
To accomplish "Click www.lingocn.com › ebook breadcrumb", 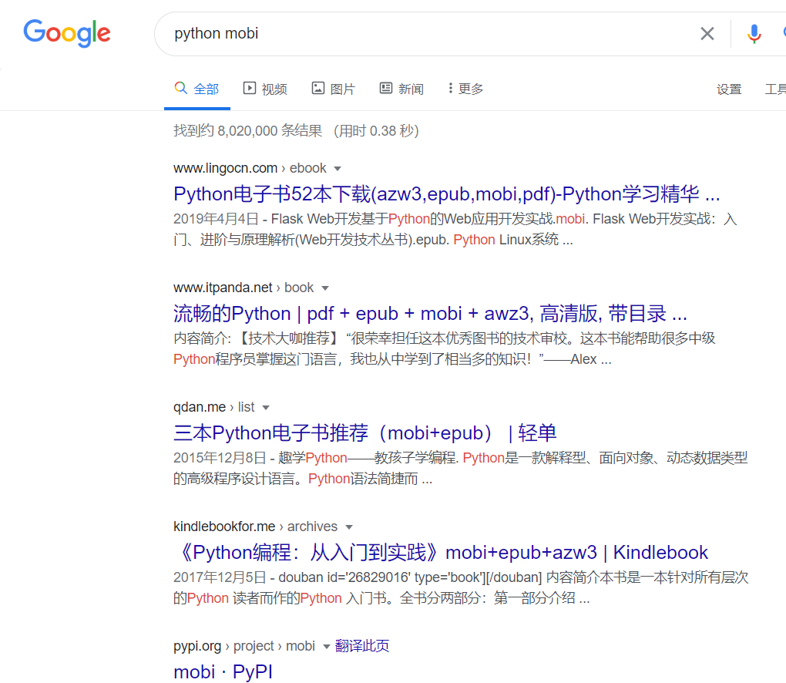I will pos(250,168).
